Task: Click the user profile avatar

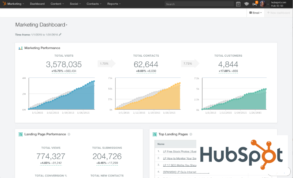Action: point(262,4)
